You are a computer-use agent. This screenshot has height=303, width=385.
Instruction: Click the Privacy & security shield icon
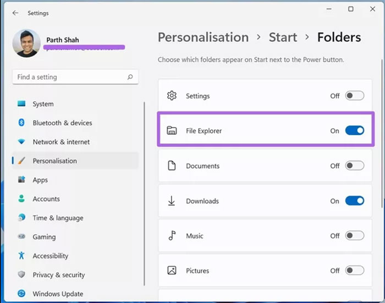click(21, 274)
